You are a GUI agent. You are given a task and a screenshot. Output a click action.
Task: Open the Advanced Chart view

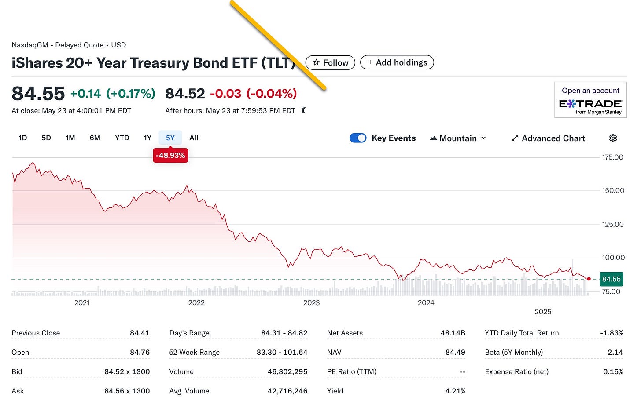pyautogui.click(x=548, y=138)
